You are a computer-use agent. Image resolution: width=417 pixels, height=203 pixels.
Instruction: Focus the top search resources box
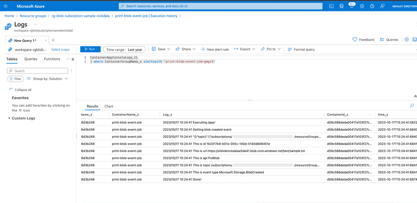220,6
